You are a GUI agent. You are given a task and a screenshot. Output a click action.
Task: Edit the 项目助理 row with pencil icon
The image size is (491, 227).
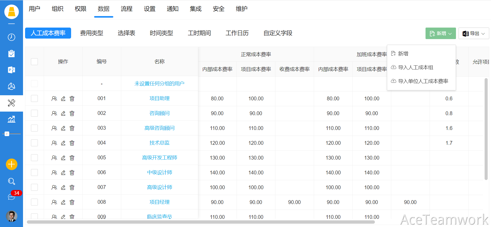point(63,99)
